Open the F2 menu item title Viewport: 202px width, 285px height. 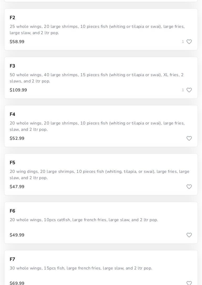tap(12, 18)
